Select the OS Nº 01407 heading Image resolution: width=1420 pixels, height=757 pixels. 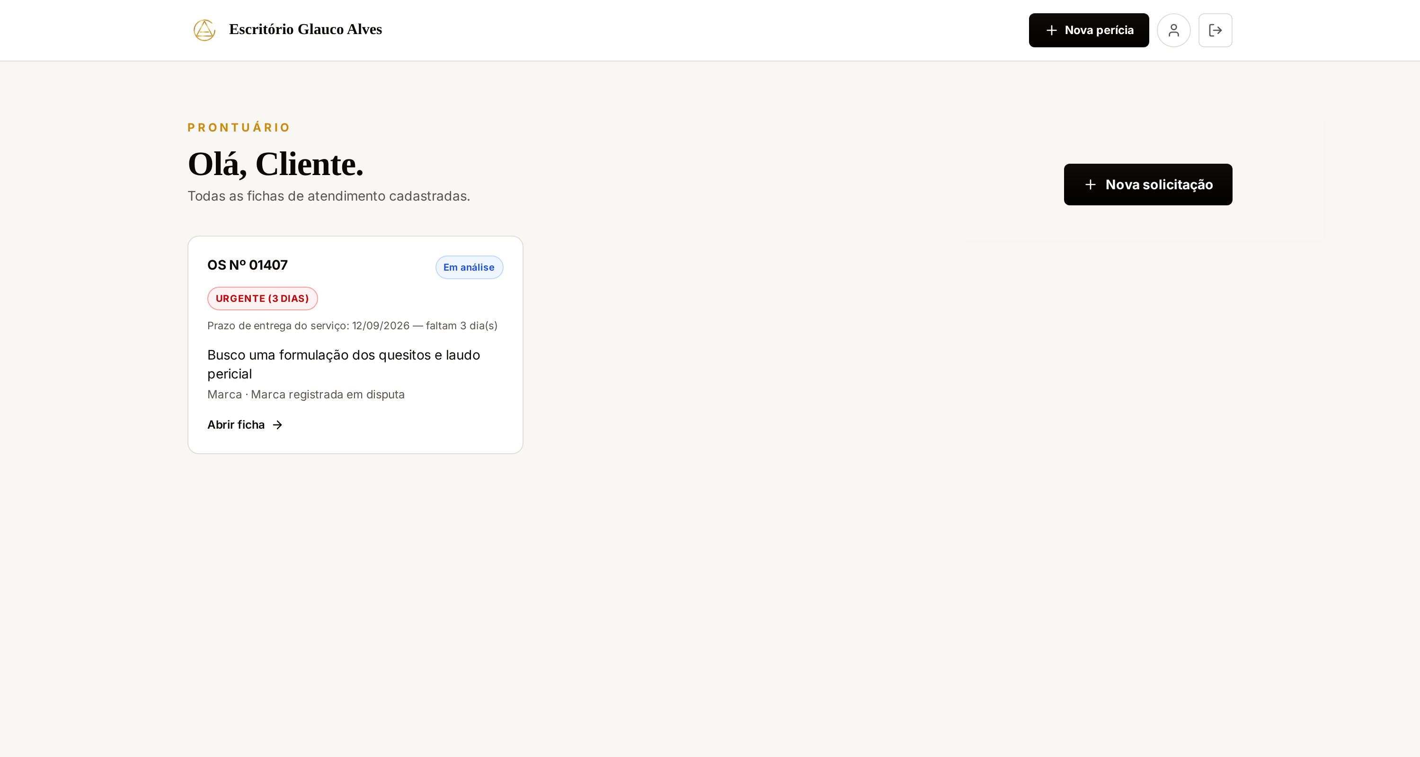[x=248, y=265]
